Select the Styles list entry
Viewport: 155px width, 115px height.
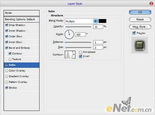pyautogui.click(x=22, y=13)
